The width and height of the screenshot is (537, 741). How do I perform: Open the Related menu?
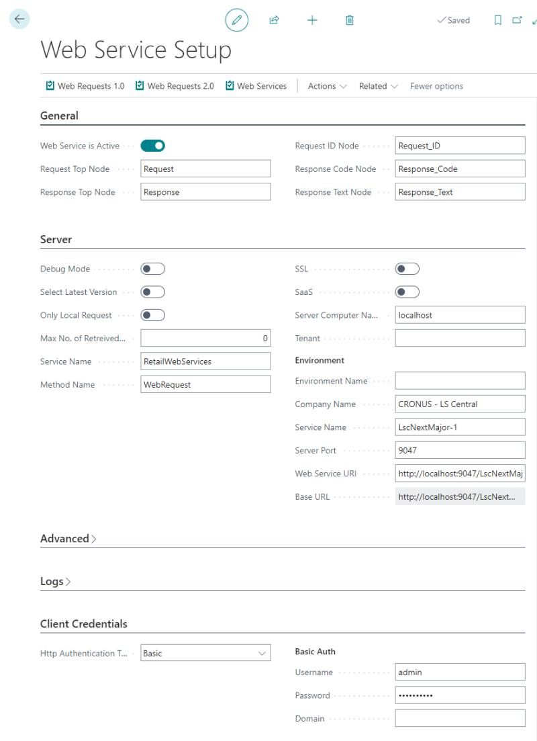(378, 85)
